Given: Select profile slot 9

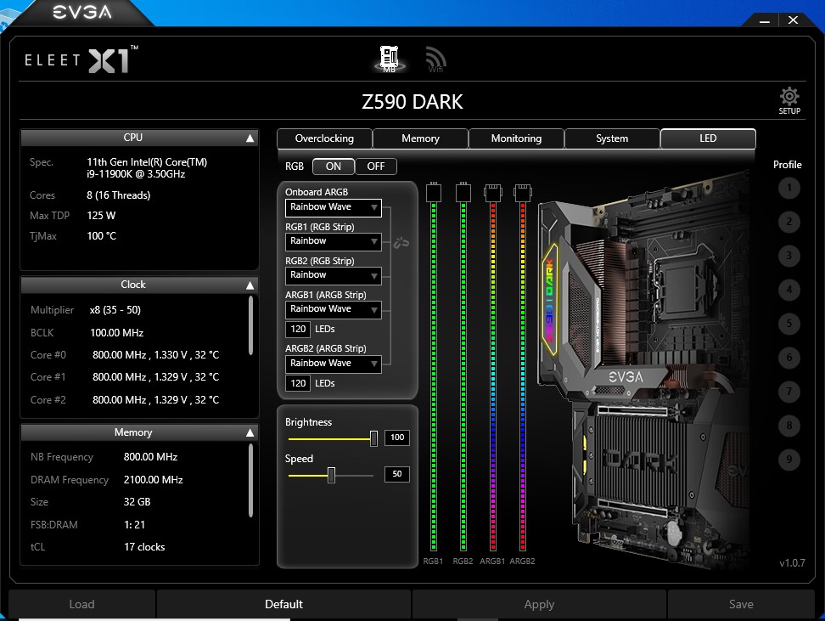Looking at the screenshot, I should click(x=789, y=460).
